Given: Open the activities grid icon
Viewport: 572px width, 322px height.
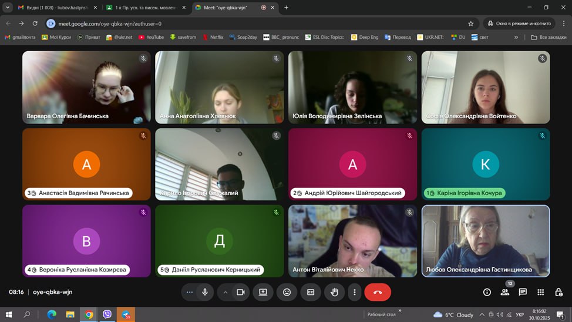Looking at the screenshot, I should point(541,292).
